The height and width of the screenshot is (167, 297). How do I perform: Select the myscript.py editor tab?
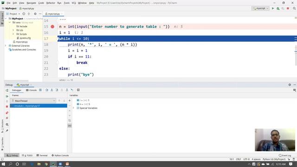click(54, 14)
